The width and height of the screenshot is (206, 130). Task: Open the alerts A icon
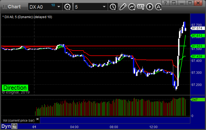click(x=158, y=7)
